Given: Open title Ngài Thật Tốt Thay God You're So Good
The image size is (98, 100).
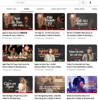Looking at the screenshot, I should tap(16, 66).
